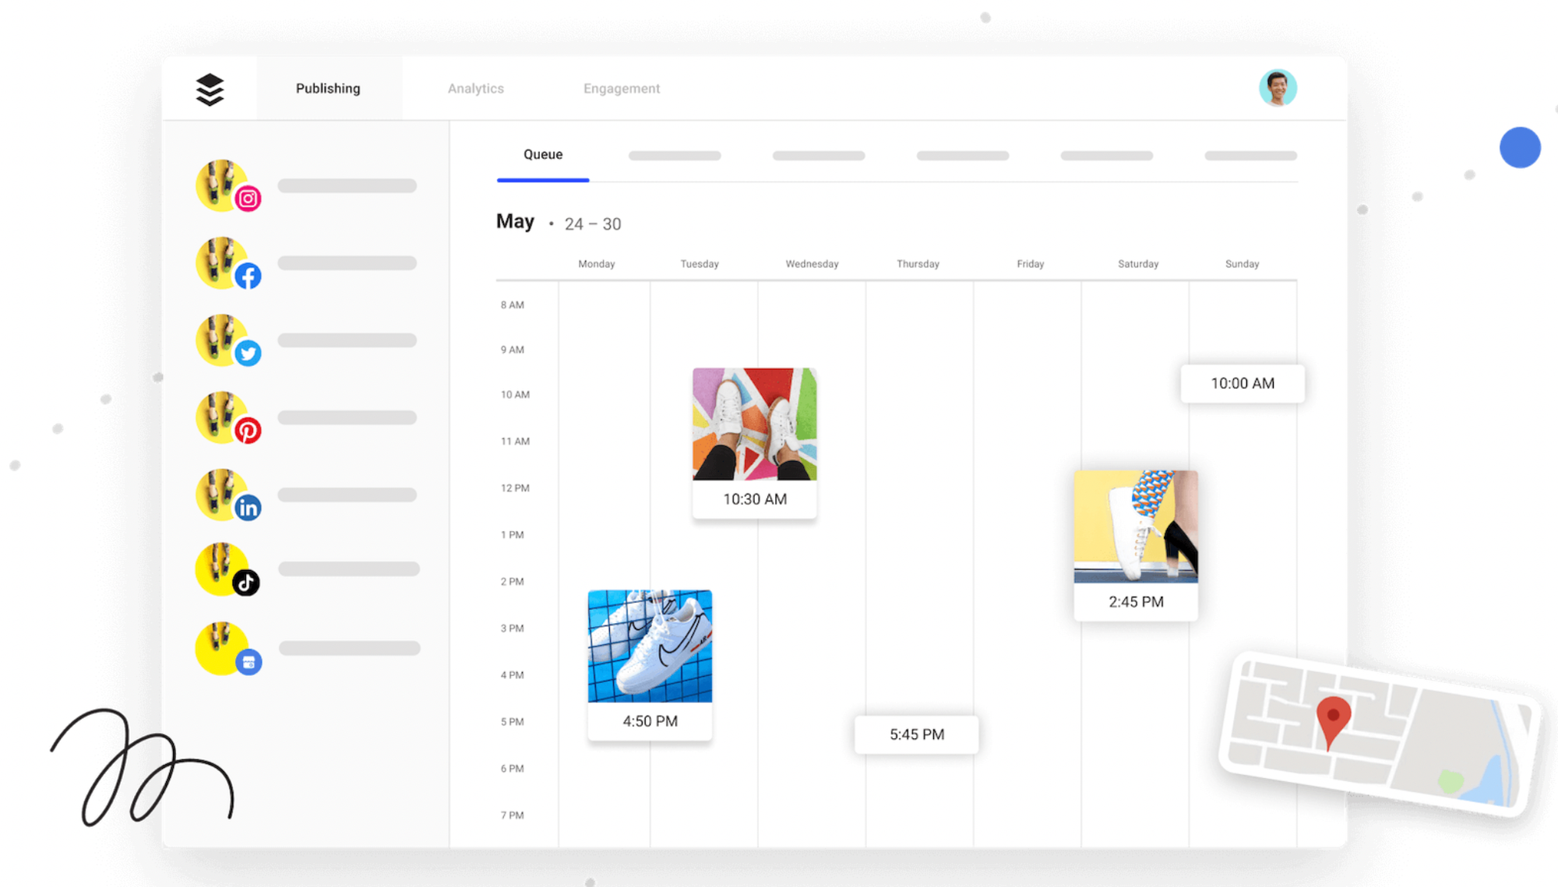1558x887 pixels.
Task: Click the 2:45 PM time label
Action: click(x=1136, y=602)
